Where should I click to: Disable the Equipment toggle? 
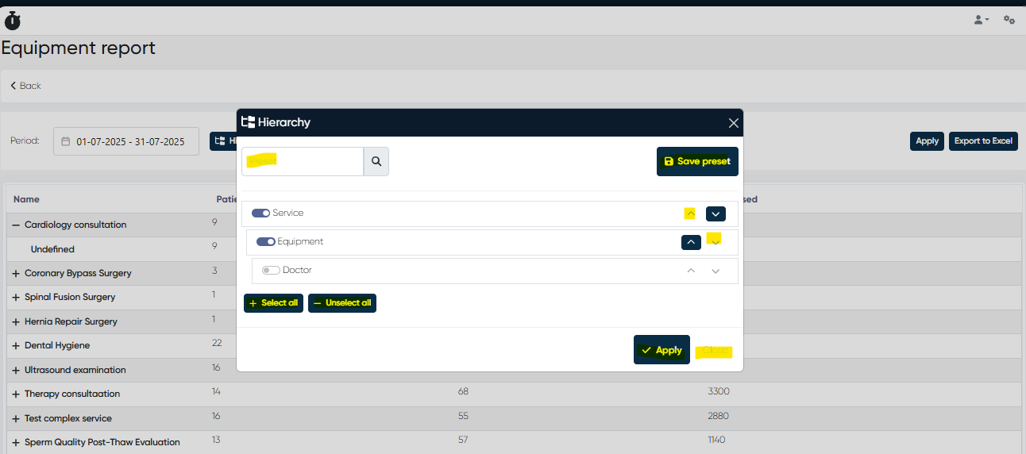(x=265, y=241)
